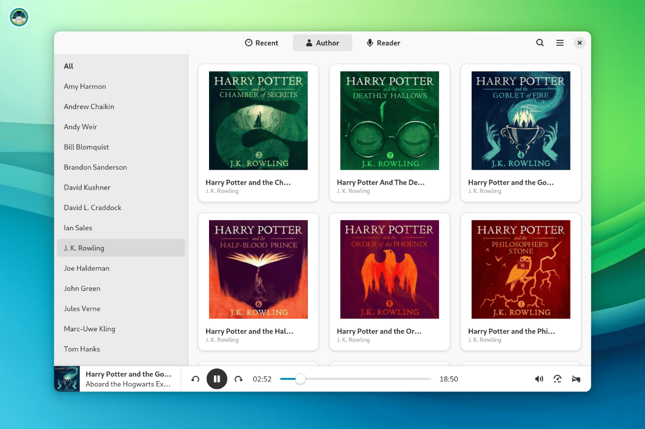Screen dimensions: 645x429
Task: Click the playback progress slider
Action: pos(355,379)
